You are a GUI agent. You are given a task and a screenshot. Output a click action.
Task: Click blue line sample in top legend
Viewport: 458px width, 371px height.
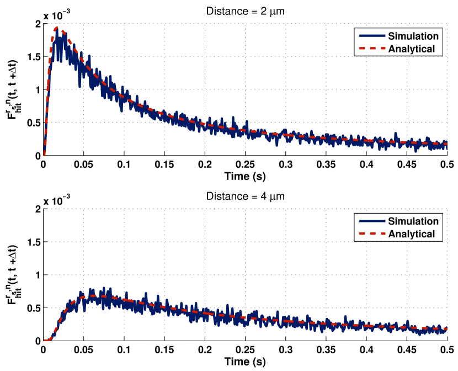[372, 36]
